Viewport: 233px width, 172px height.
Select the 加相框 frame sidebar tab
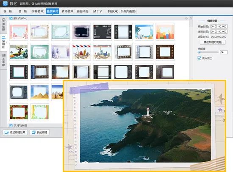click(x=3, y=42)
